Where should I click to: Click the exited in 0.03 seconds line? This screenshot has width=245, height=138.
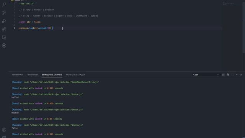37,119
